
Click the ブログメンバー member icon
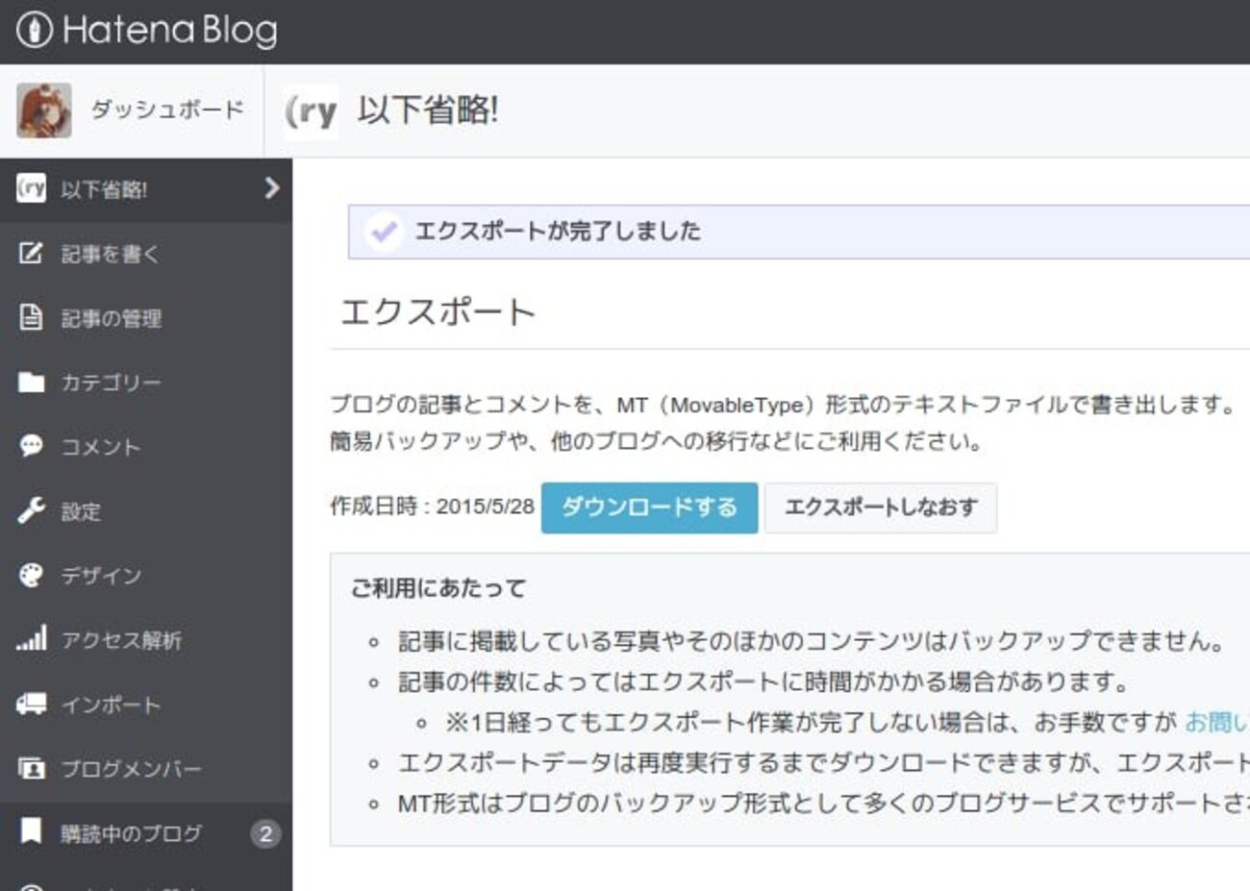(31, 768)
